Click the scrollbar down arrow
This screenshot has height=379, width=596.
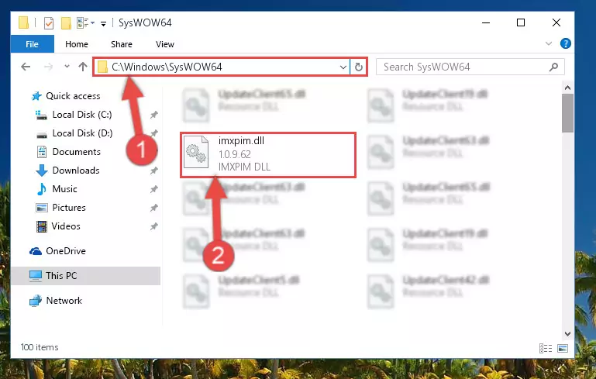click(x=567, y=334)
